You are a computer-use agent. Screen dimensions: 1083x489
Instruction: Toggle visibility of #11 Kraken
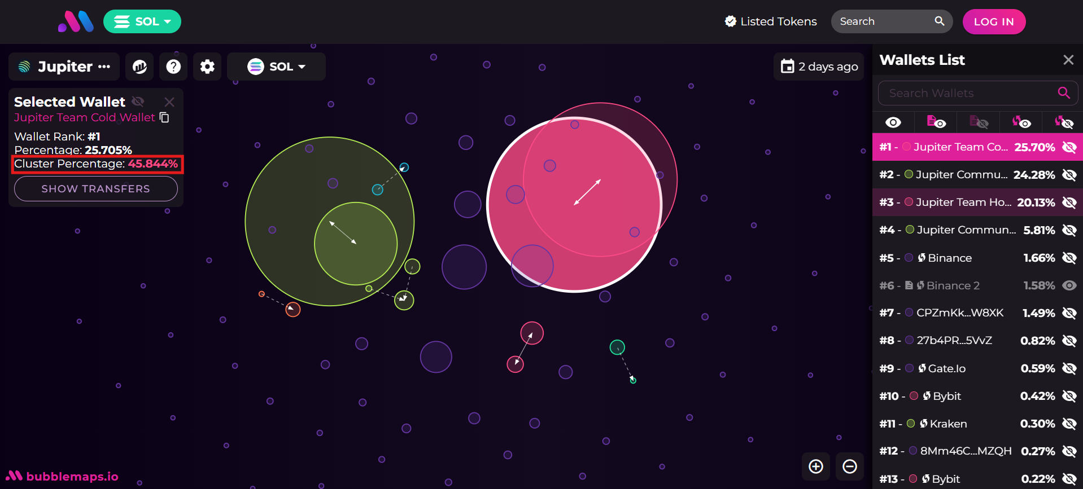(x=1069, y=424)
